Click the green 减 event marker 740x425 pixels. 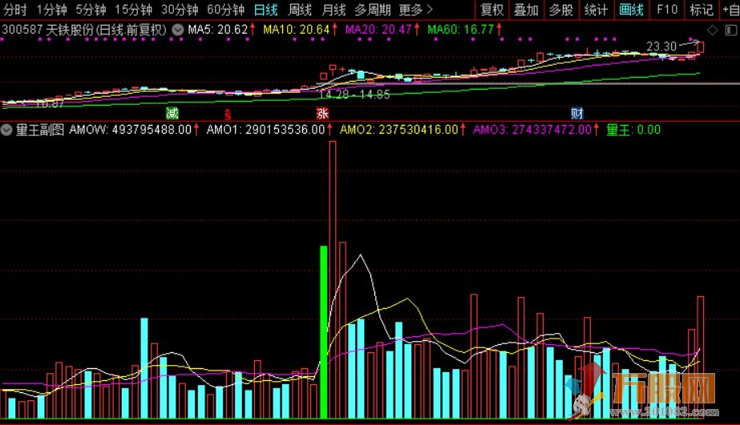[x=172, y=113]
